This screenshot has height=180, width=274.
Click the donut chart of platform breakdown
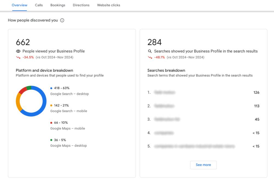[x=31, y=101]
